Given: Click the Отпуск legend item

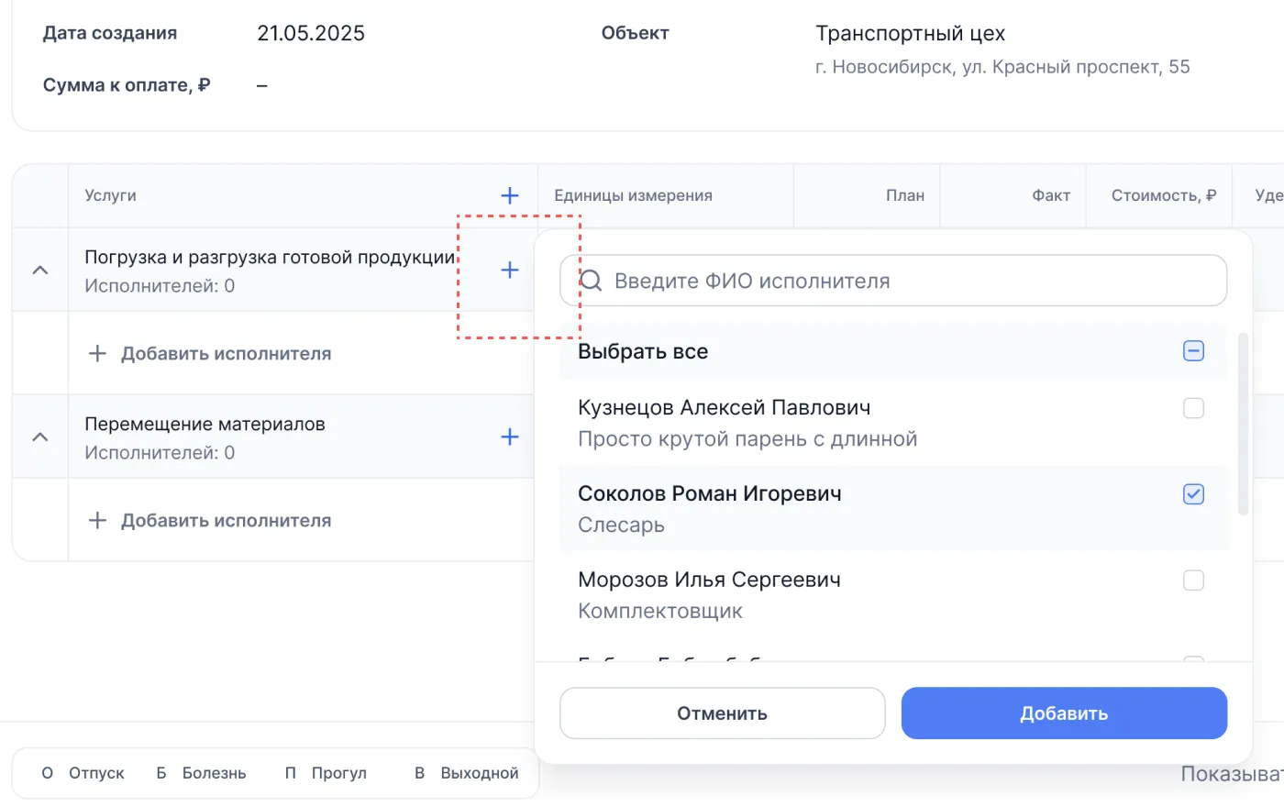Looking at the screenshot, I should 83,773.
